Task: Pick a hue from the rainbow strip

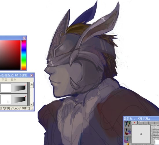Action: click(x=24, y=55)
